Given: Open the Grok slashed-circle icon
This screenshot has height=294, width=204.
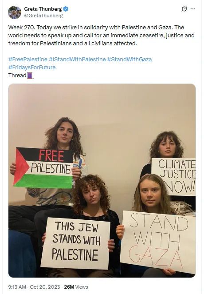Looking at the screenshot, I should (x=184, y=9).
